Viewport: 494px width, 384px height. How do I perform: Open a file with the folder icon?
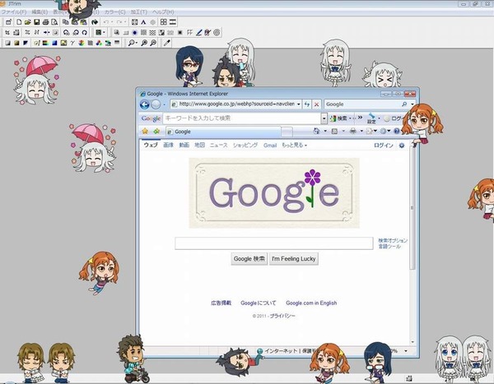tap(28, 21)
